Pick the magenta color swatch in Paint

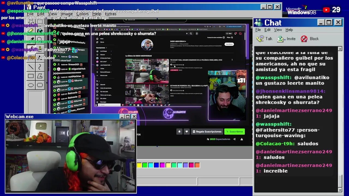click(162, 165)
